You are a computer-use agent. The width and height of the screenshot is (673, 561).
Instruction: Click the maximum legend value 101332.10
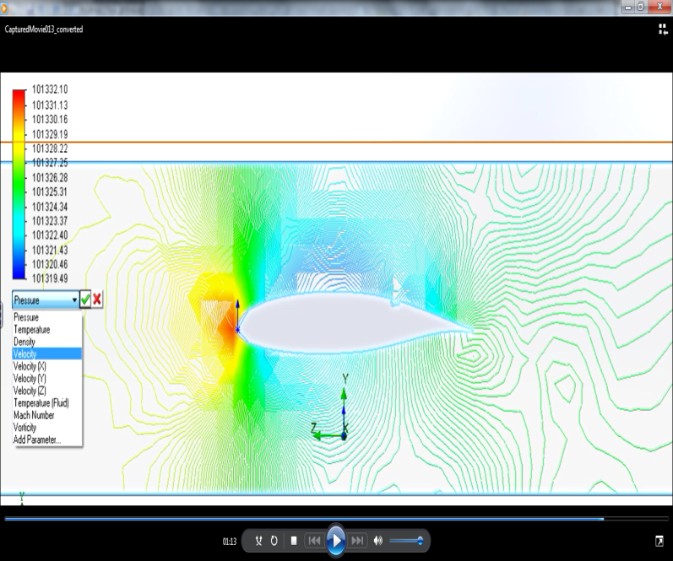[x=50, y=89]
